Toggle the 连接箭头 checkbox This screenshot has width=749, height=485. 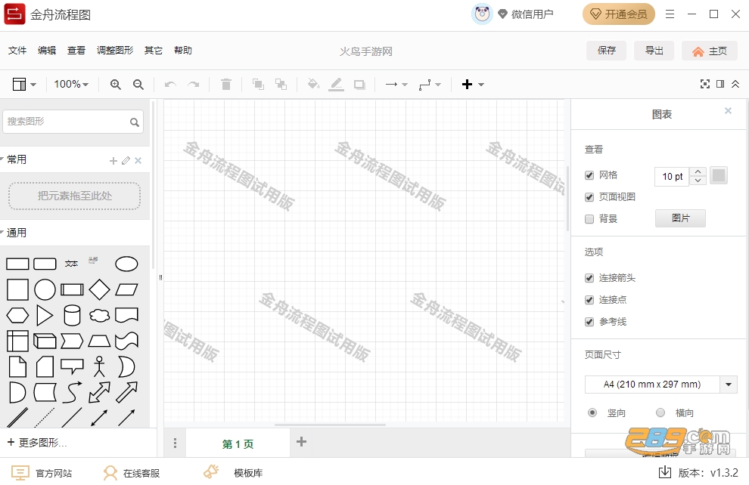589,278
